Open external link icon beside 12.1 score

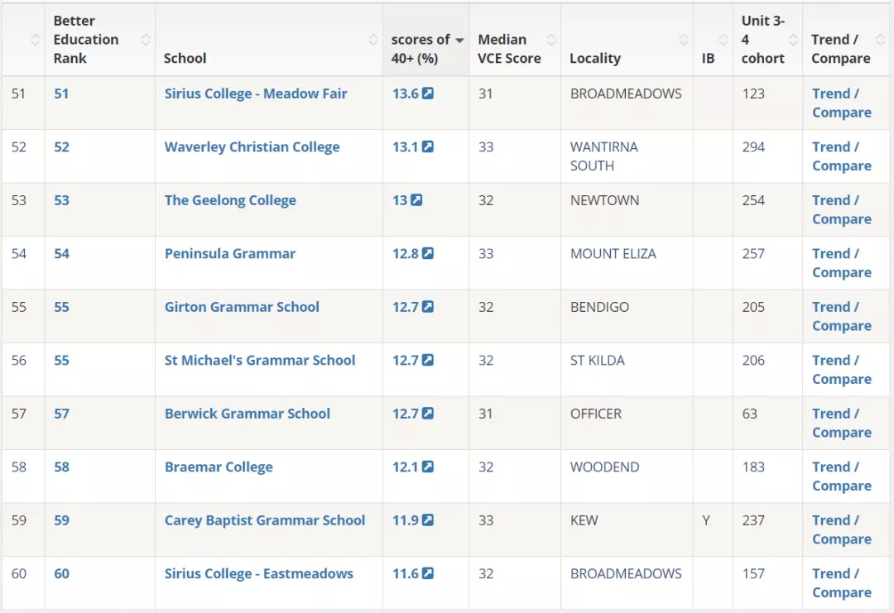428,467
